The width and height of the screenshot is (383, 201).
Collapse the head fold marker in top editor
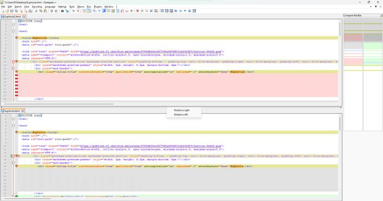point(14,31)
